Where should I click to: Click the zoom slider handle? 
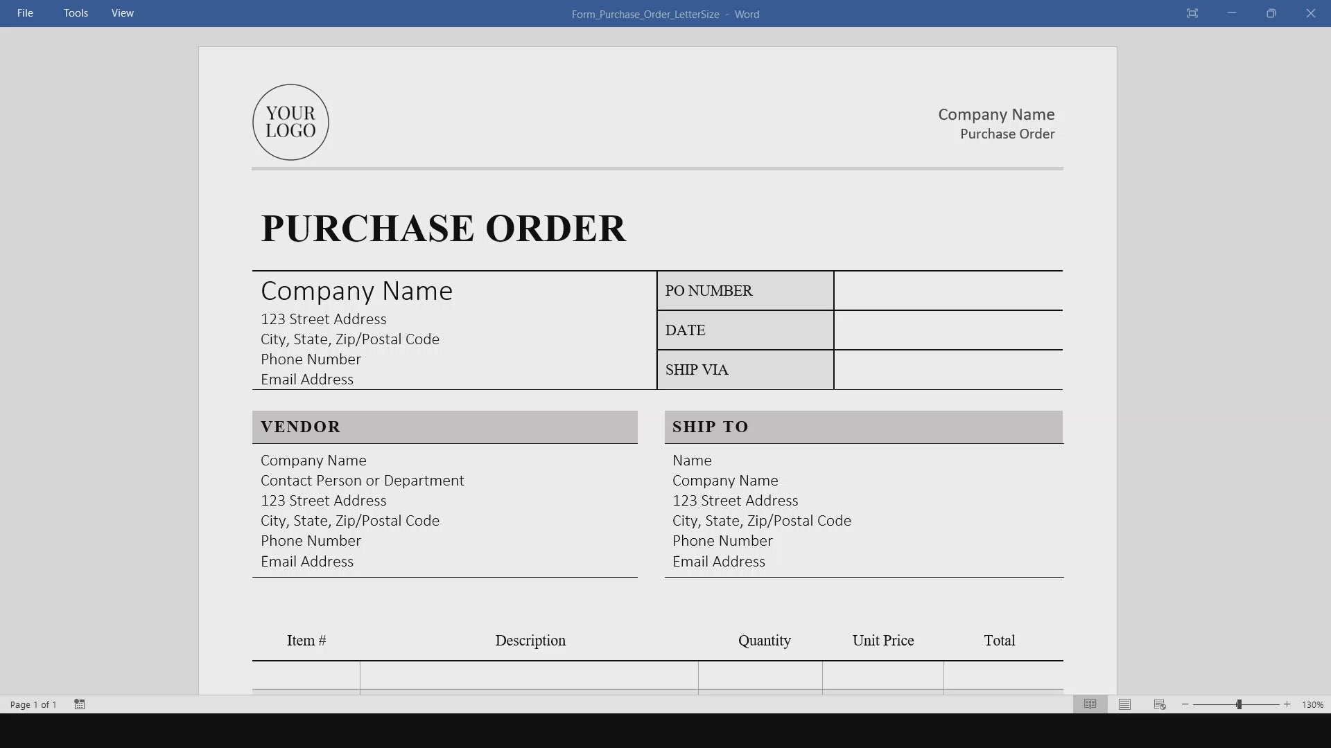pyautogui.click(x=1239, y=704)
